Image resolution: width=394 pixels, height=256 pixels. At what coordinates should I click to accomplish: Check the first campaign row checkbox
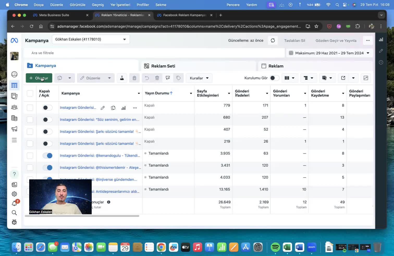tap(30, 108)
